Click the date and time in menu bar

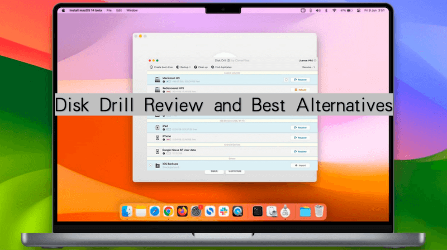374,10
